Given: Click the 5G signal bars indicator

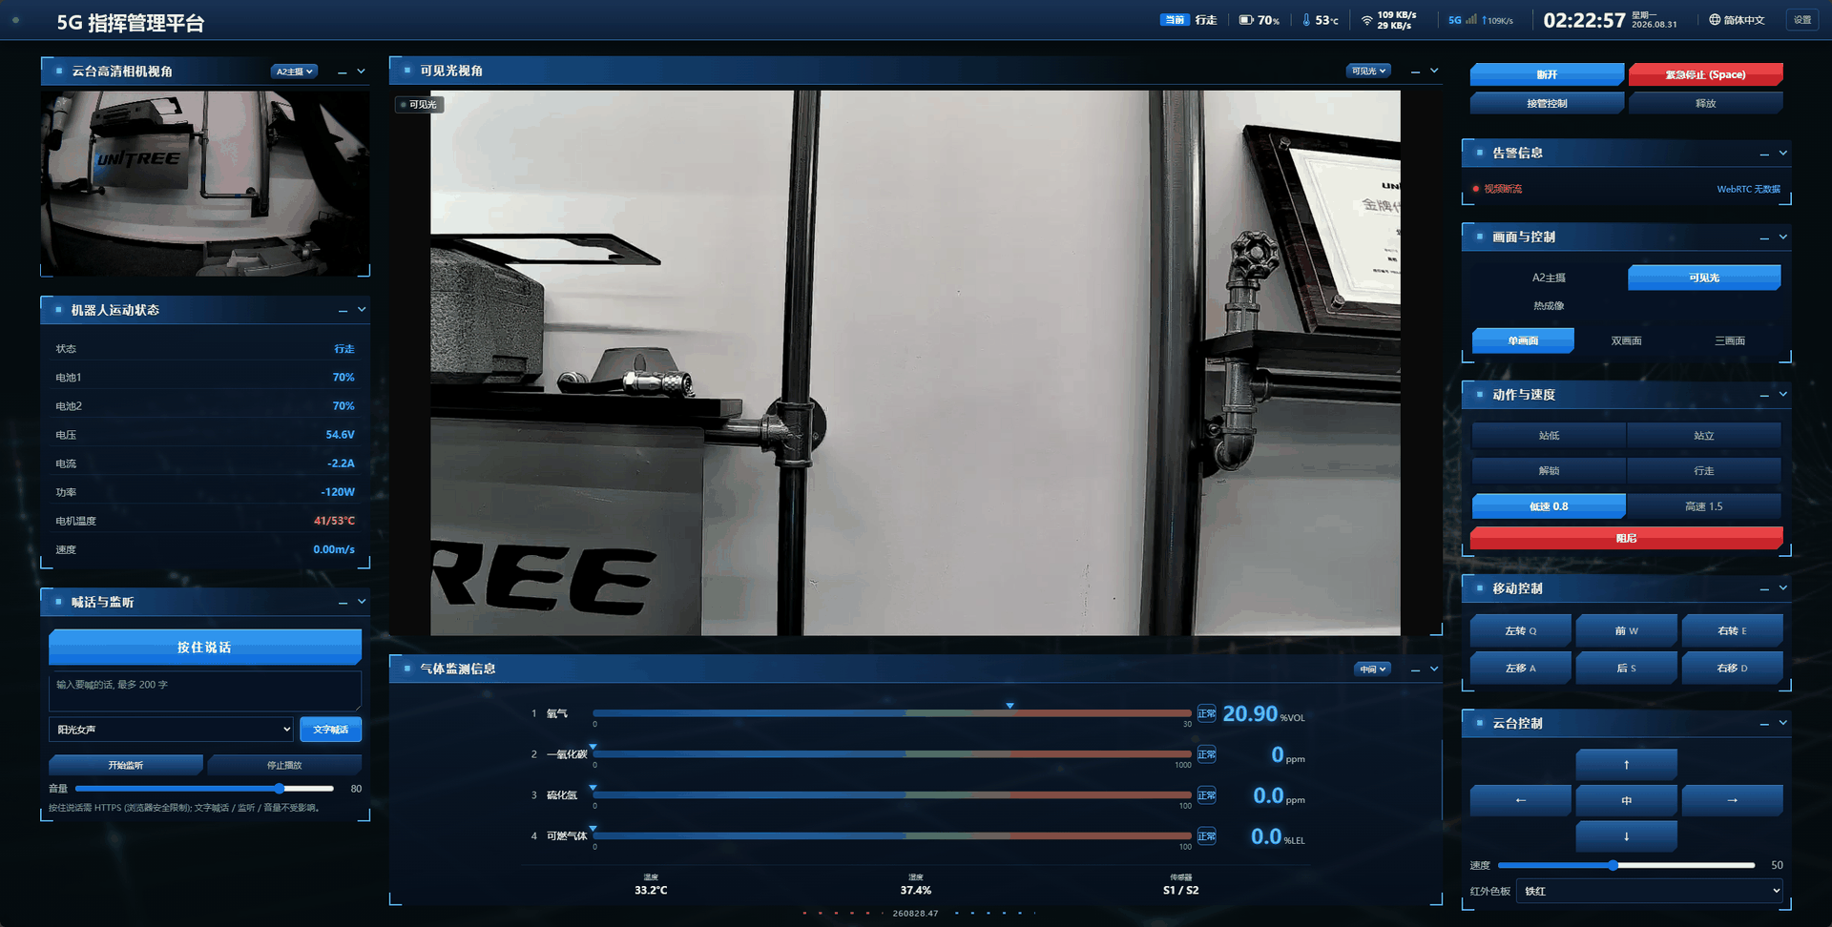Looking at the screenshot, I should (1470, 19).
